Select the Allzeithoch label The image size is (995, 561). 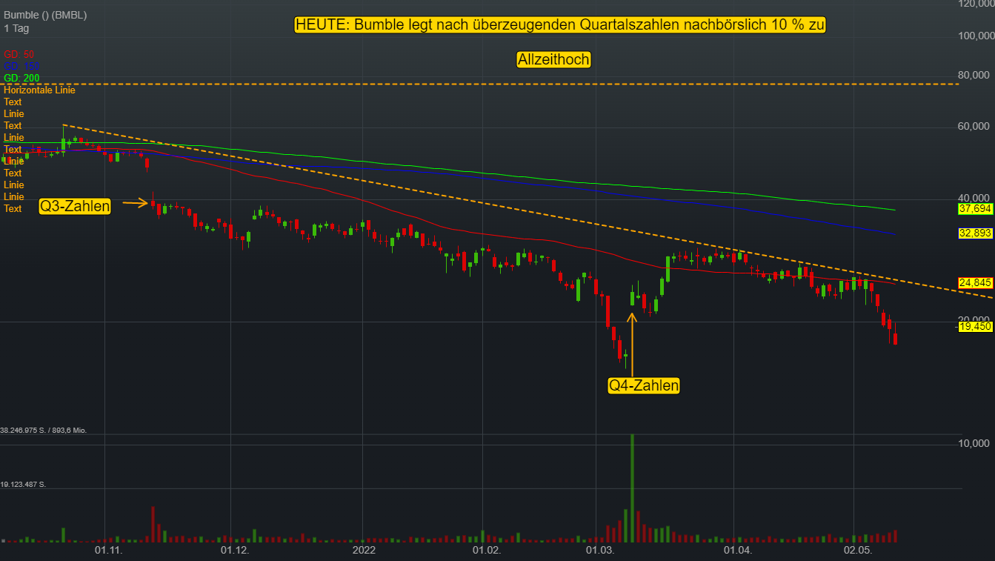(x=553, y=60)
